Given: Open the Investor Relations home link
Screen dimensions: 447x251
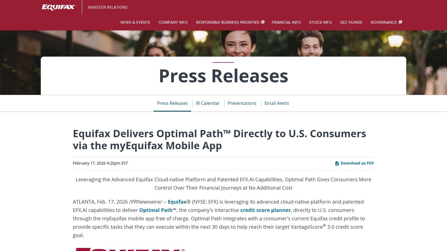Looking at the screenshot, I should point(108,7).
